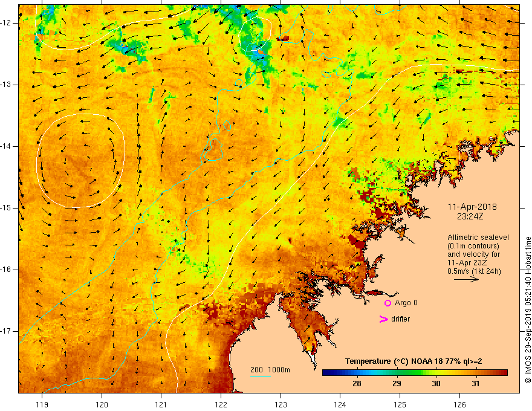Click the '200 1000m' depth contour label
The width and height of the screenshot is (532, 411).
tap(270, 370)
